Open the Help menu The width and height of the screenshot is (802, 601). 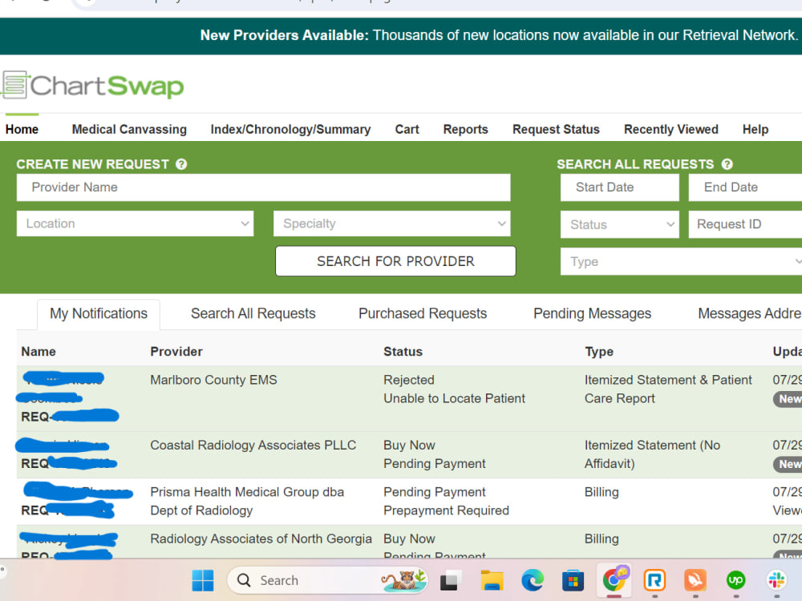pos(755,129)
